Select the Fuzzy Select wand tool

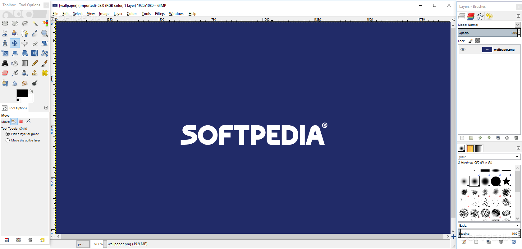tap(35, 23)
